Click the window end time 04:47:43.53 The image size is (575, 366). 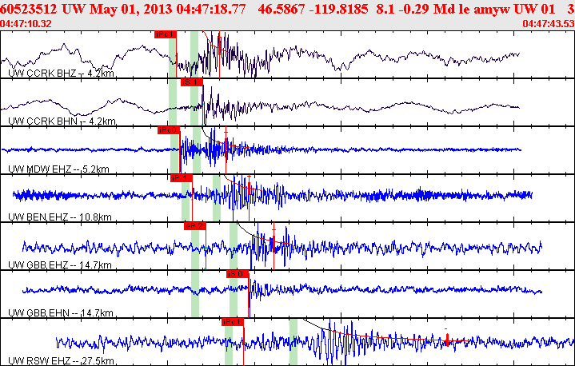(x=549, y=24)
